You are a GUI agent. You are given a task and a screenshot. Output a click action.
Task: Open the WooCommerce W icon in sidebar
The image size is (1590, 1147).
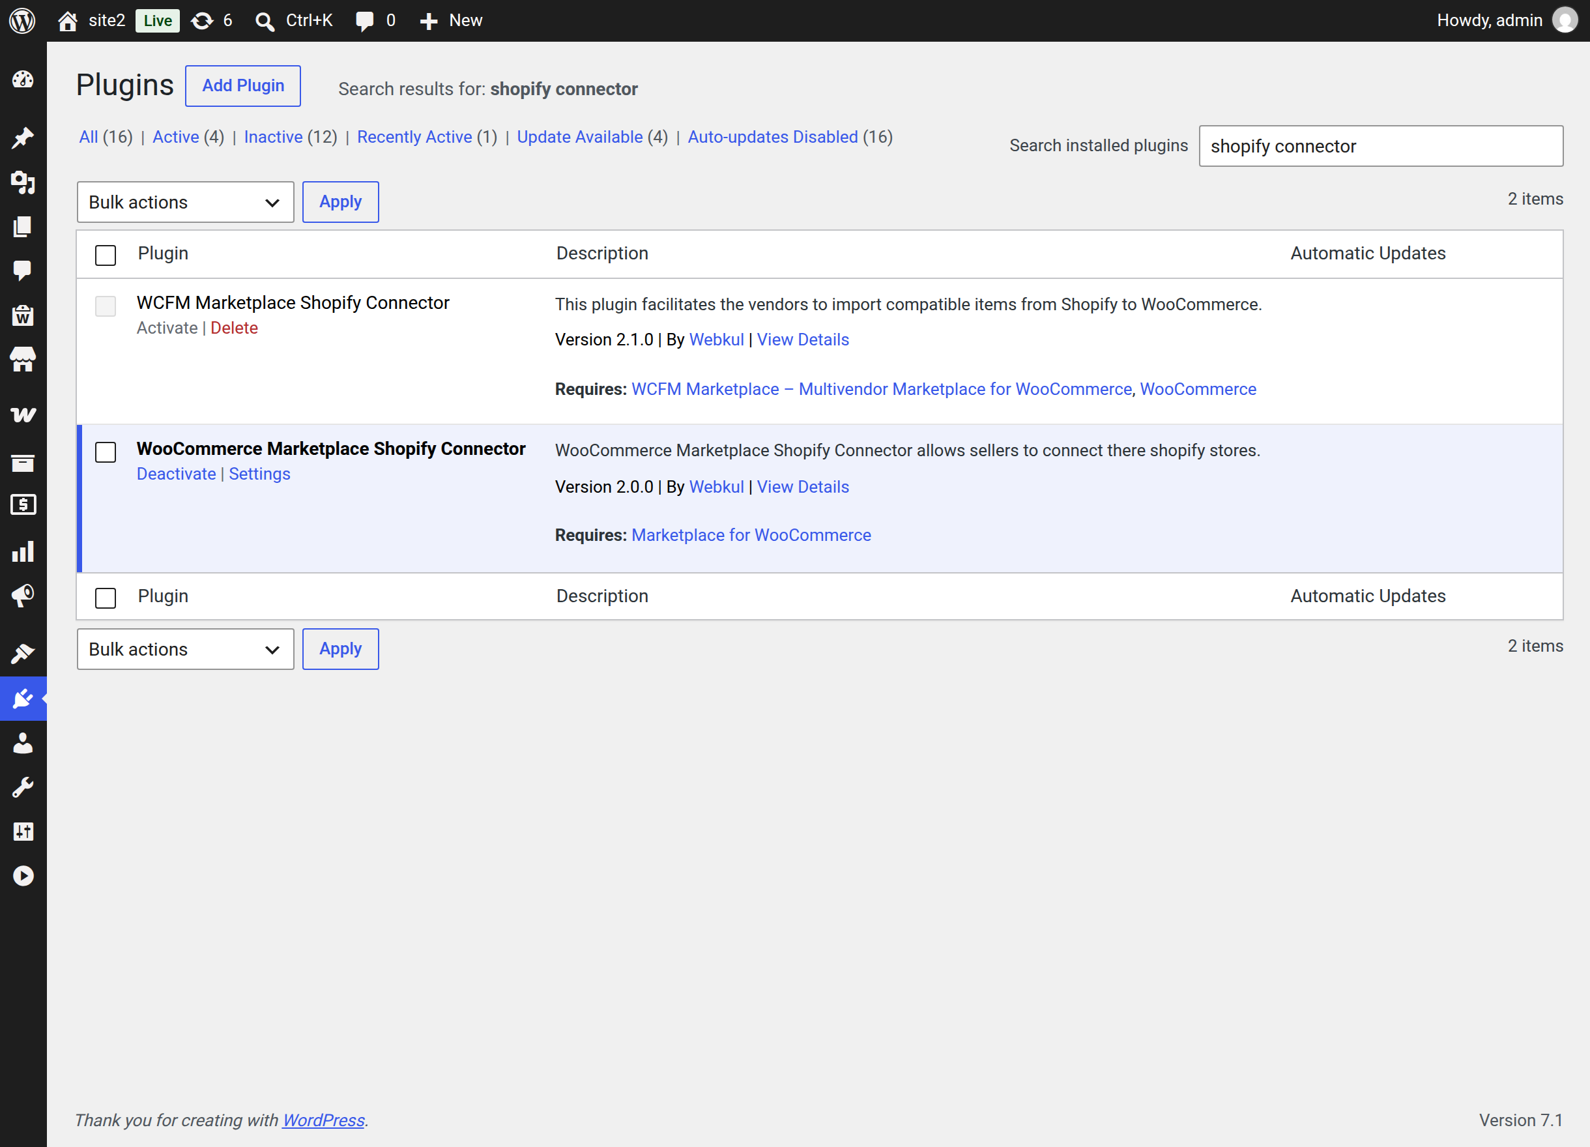tap(23, 415)
